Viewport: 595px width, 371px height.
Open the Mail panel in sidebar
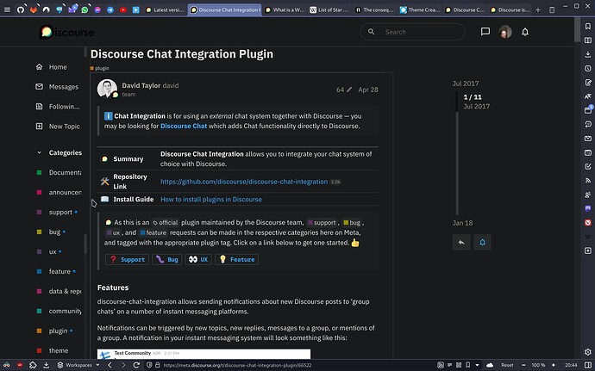click(x=588, y=139)
